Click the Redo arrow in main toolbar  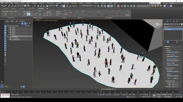point(5,6)
